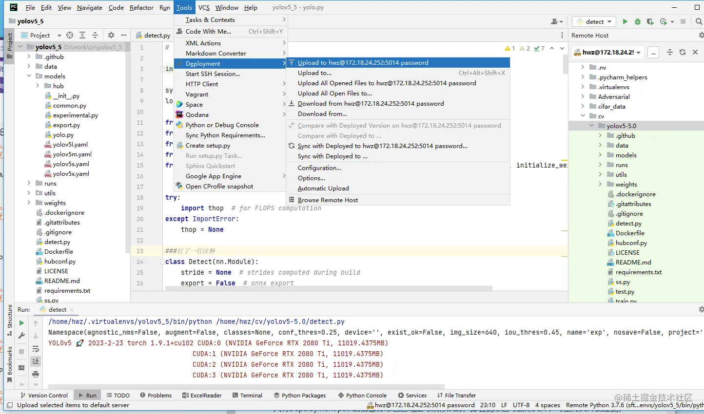Start the Debug bug icon for detect

(x=638, y=21)
